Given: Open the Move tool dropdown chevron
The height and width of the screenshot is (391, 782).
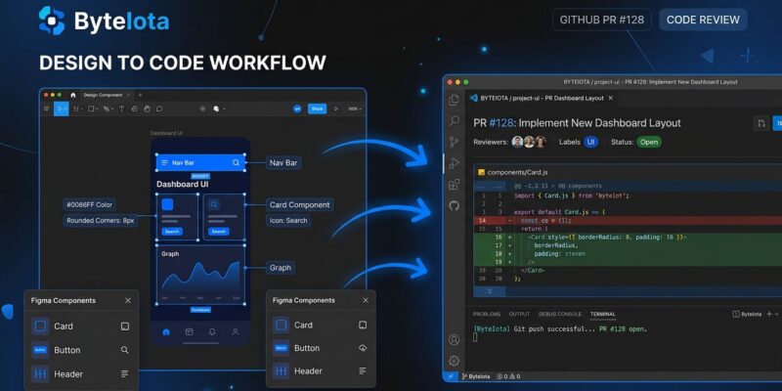Looking at the screenshot, I should pos(65,109).
